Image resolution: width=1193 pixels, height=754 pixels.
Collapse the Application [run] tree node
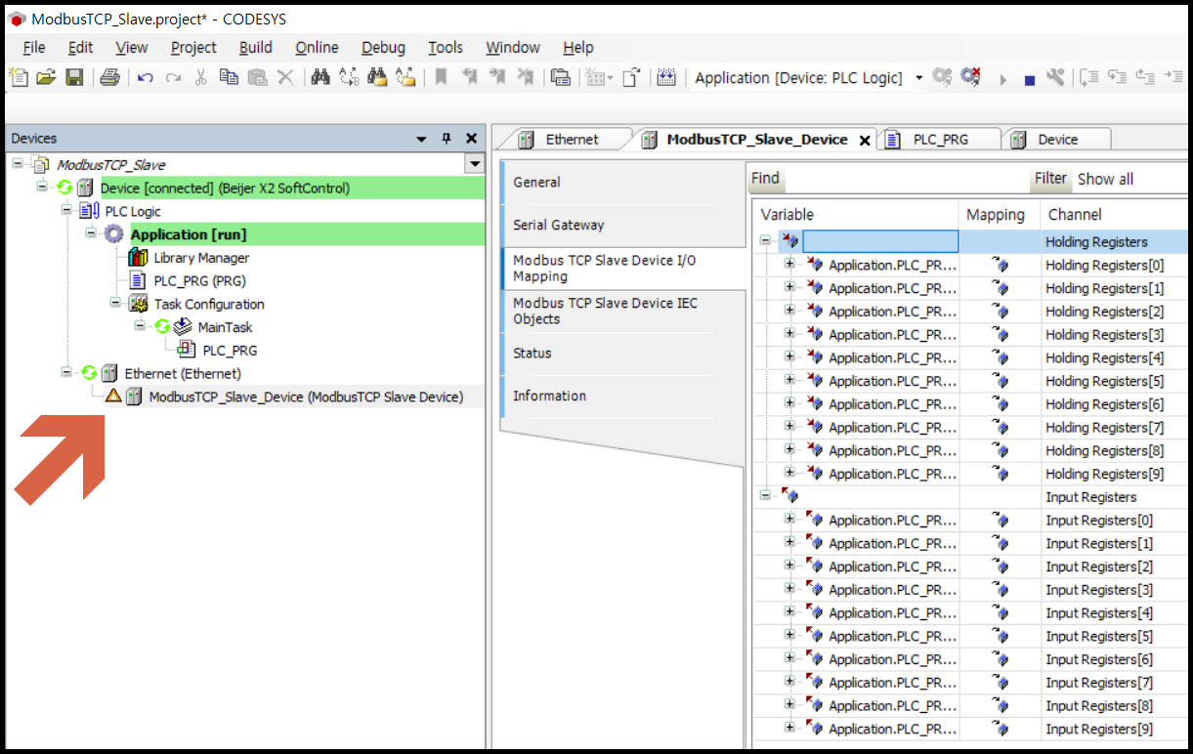tap(90, 233)
